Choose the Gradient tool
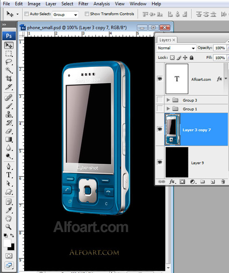This screenshot has width=229, height=273. click(x=9, y=139)
